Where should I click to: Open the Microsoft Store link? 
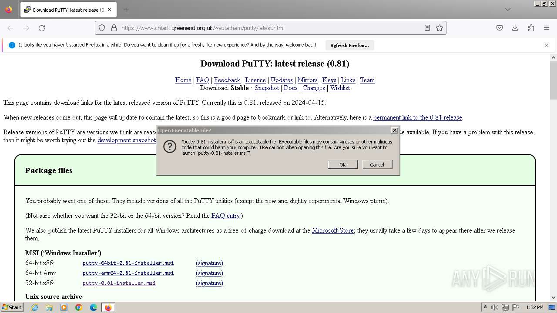[x=333, y=230]
